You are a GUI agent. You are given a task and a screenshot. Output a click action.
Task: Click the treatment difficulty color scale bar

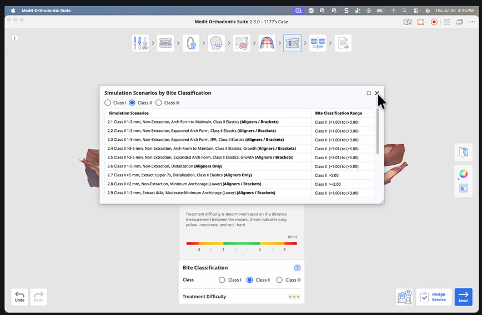click(x=242, y=243)
